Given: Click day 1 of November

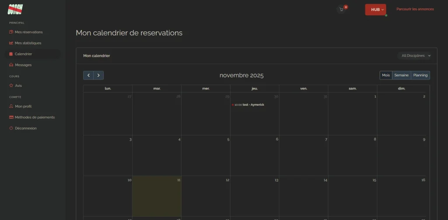Looking at the screenshot, I should [x=353, y=113].
